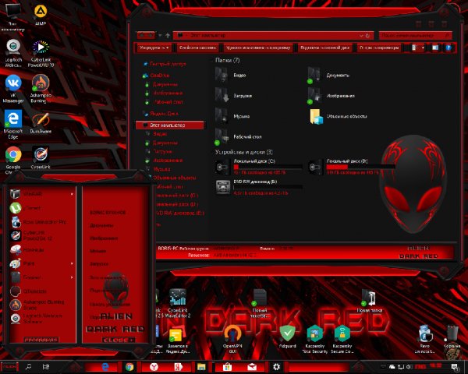Image resolution: width=468 pixels, height=374 pixels.
Task: Open the 'Упорядочить' dropdown in Explorer
Action: tap(154, 48)
